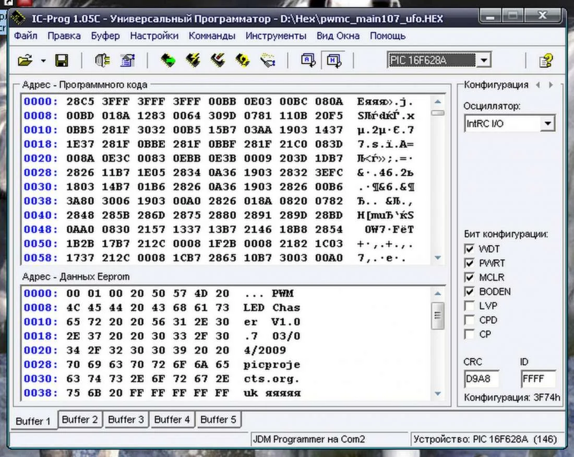Open the Настройки menu
Screen dimensions: 574x457
click(x=154, y=36)
